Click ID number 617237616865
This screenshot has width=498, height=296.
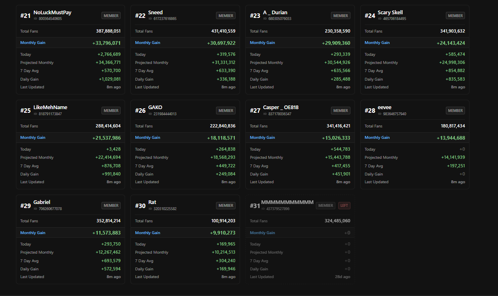(165, 19)
